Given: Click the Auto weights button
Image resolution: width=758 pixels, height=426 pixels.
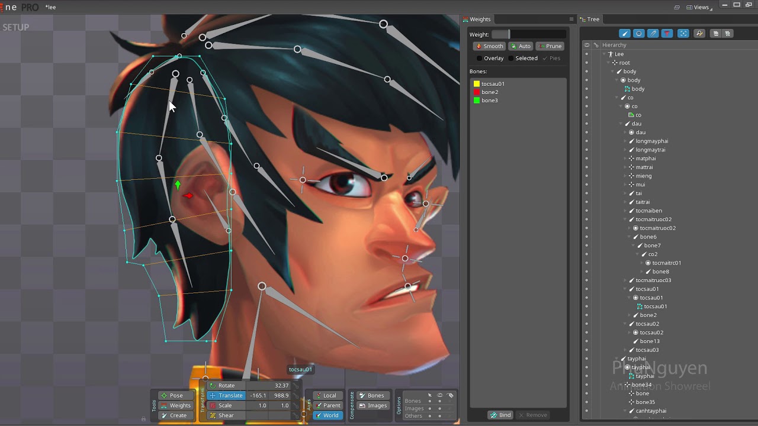Looking at the screenshot, I should click(521, 46).
